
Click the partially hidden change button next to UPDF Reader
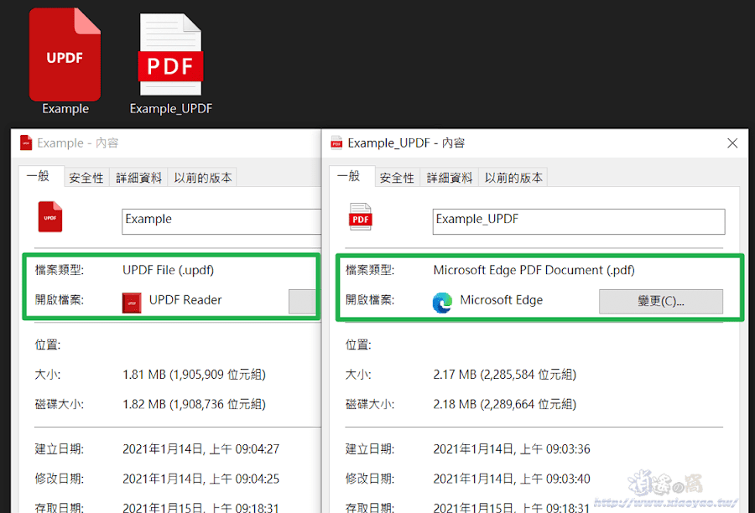(x=302, y=301)
